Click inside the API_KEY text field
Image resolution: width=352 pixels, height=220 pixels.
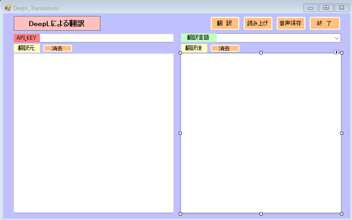(106, 38)
